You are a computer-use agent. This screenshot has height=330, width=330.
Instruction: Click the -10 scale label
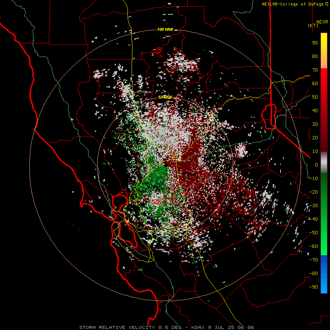pos(313,179)
